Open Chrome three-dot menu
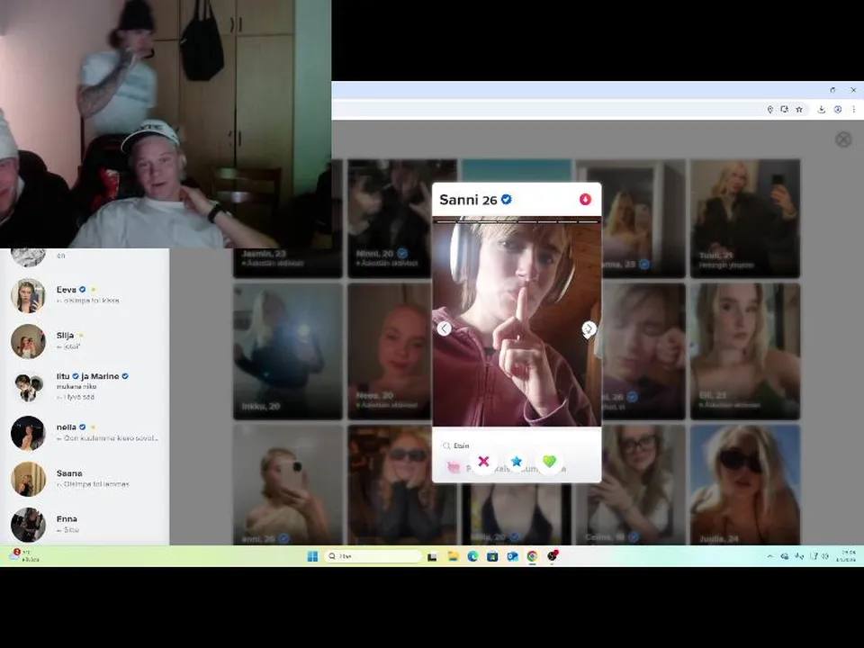The width and height of the screenshot is (864, 648). tap(853, 110)
